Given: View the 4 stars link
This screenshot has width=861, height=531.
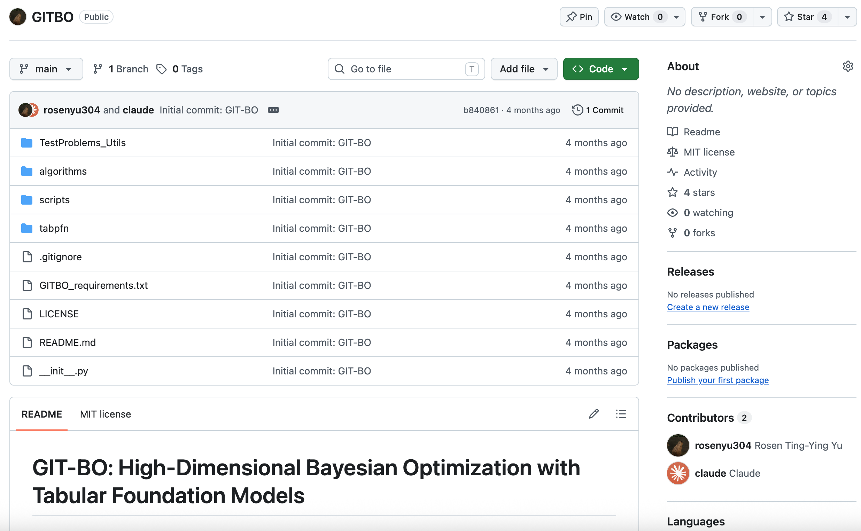Looking at the screenshot, I should tap(691, 192).
